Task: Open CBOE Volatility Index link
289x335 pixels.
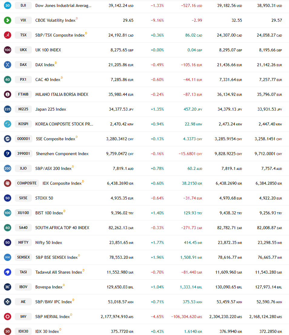Action: tap(55, 20)
